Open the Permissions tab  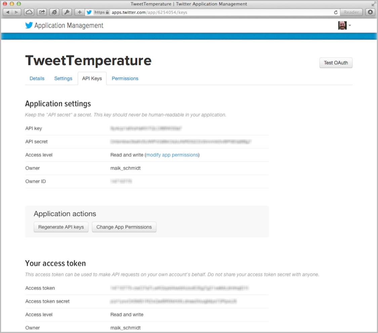(125, 78)
